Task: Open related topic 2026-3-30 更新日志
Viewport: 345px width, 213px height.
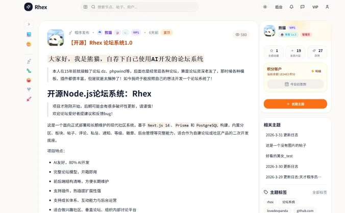Action: 282,167
